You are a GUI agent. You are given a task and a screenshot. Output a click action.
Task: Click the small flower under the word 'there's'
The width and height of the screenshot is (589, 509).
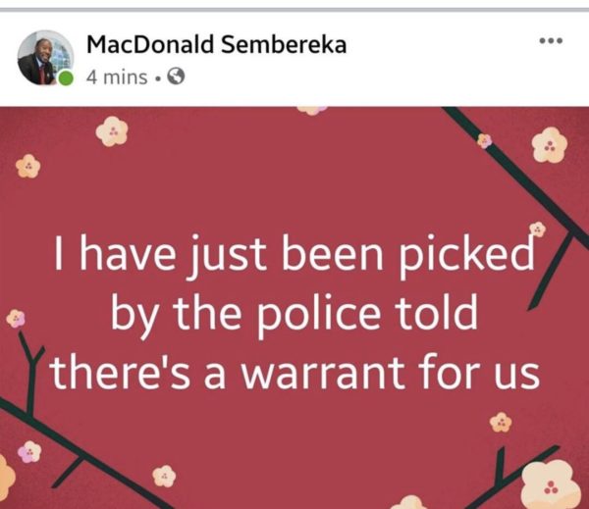pyautogui.click(x=164, y=477)
